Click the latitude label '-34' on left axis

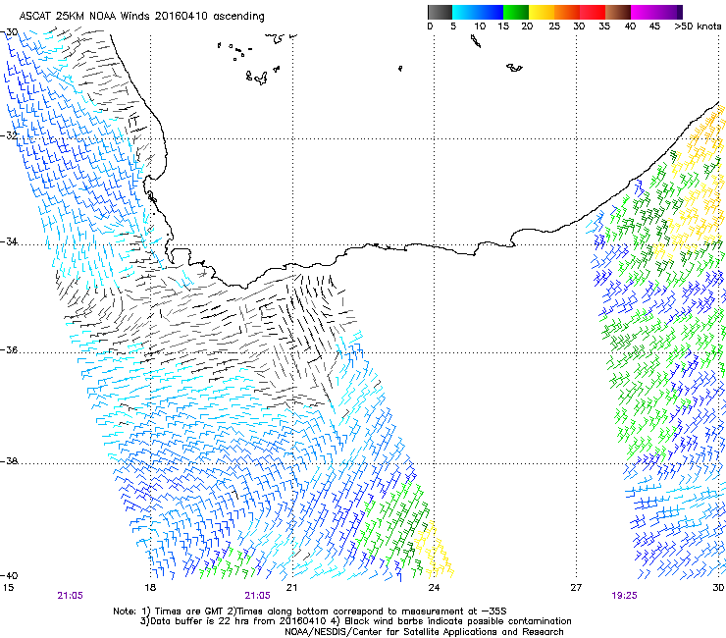[9, 241]
